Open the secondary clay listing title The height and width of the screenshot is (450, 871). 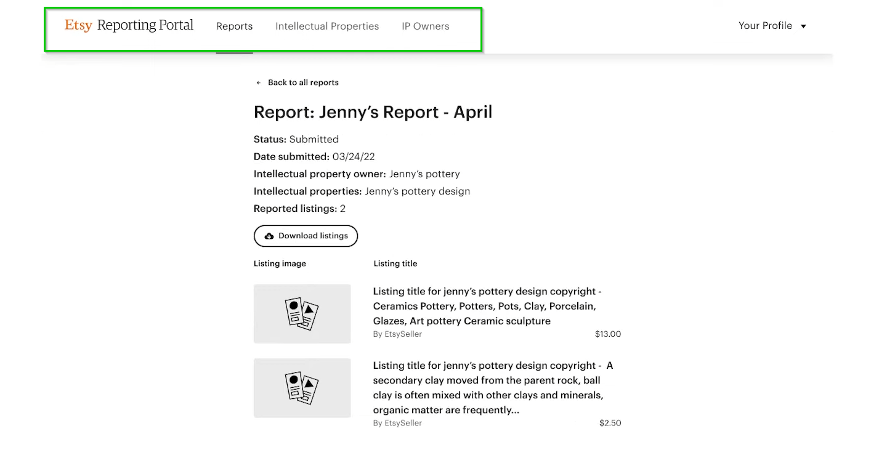point(493,387)
